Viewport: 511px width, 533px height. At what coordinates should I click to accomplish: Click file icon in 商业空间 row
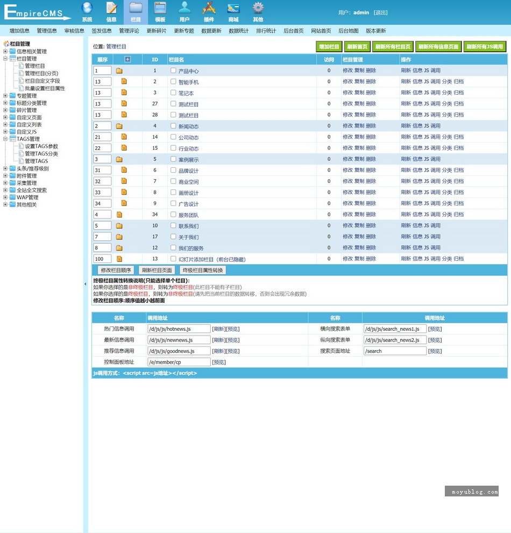coord(124,181)
